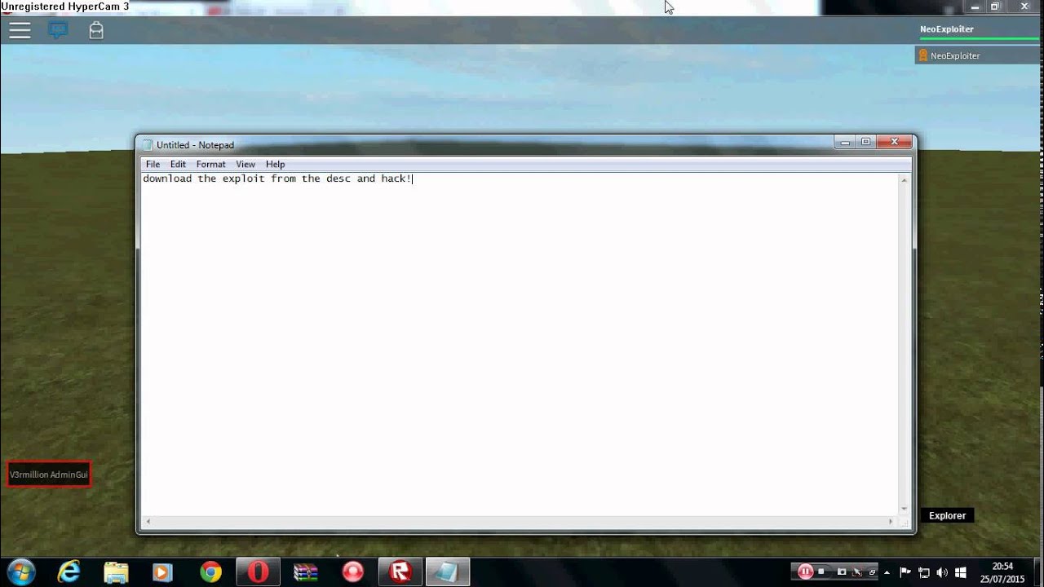Close the Notepad window
Viewport: 1044px width, 587px height.
tap(895, 142)
